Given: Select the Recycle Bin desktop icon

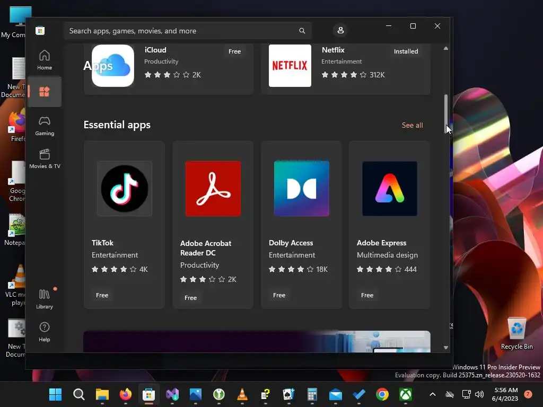Looking at the screenshot, I should point(516,334).
